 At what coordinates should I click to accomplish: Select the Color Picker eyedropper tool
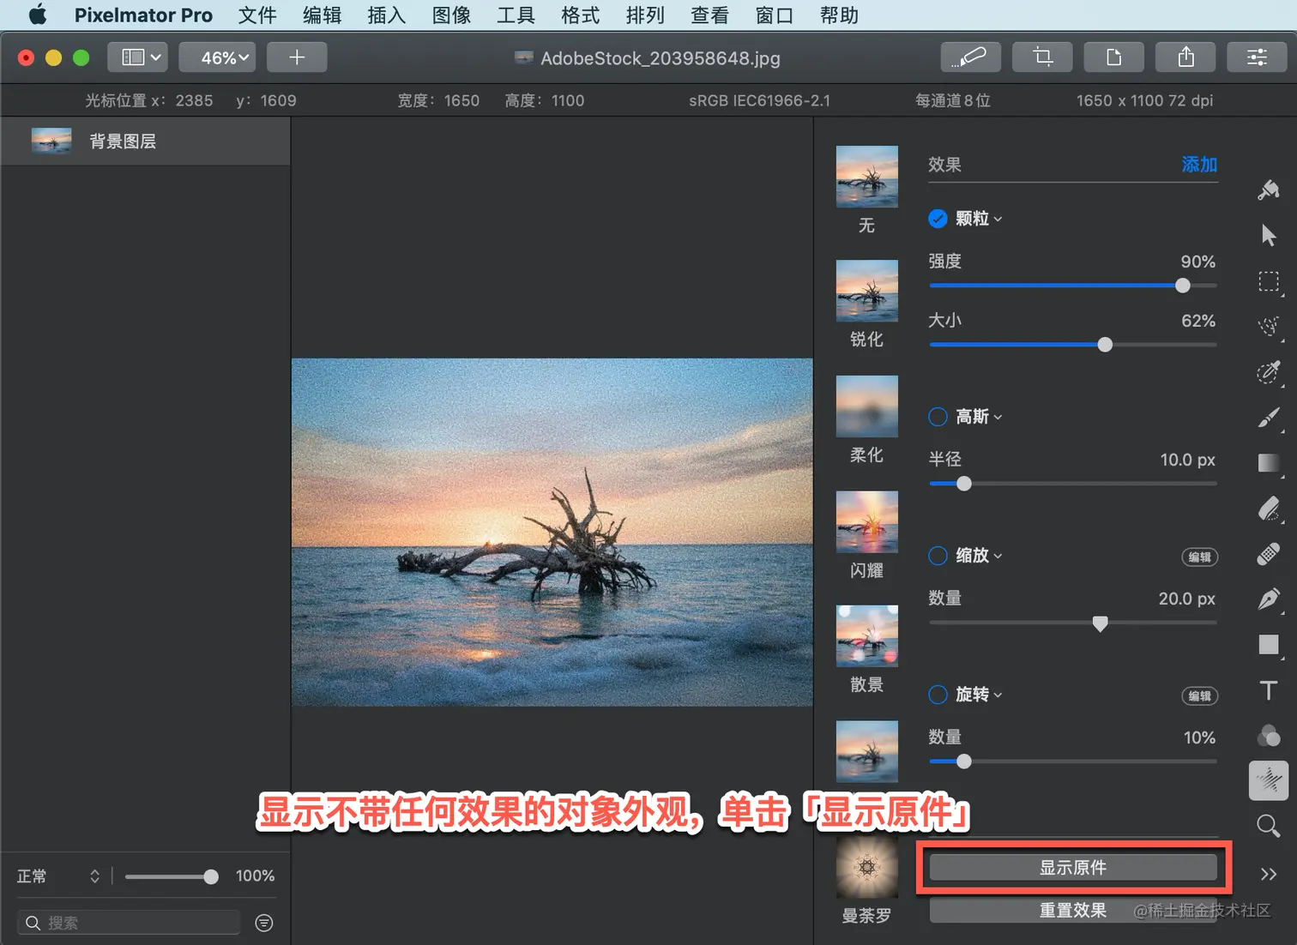point(1269,372)
